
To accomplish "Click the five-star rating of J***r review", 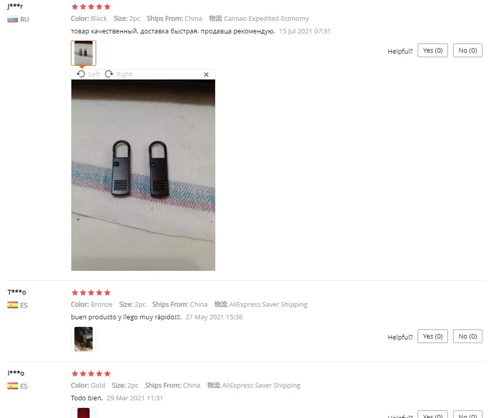I will click(x=91, y=7).
